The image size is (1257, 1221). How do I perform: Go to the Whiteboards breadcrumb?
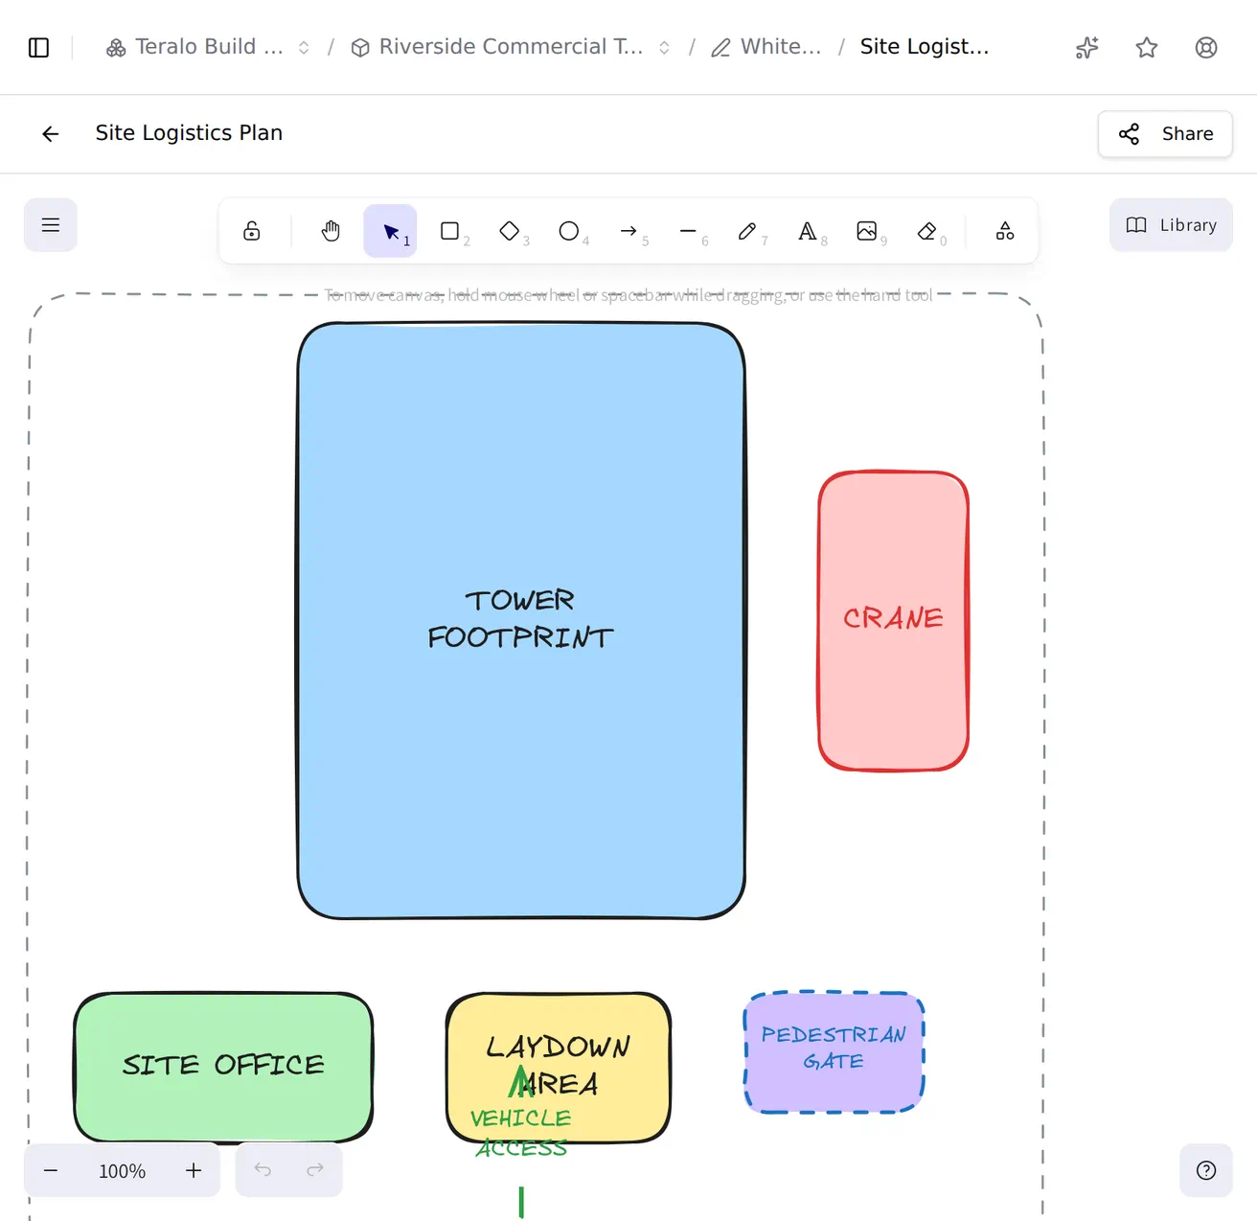pyautogui.click(x=766, y=47)
